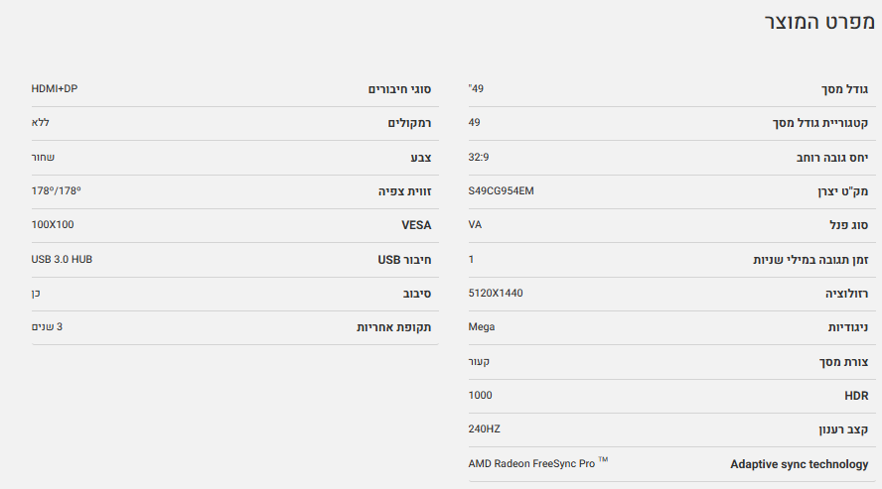Select the S49CG954EM model number text
This screenshot has height=489, width=882.
(x=501, y=190)
